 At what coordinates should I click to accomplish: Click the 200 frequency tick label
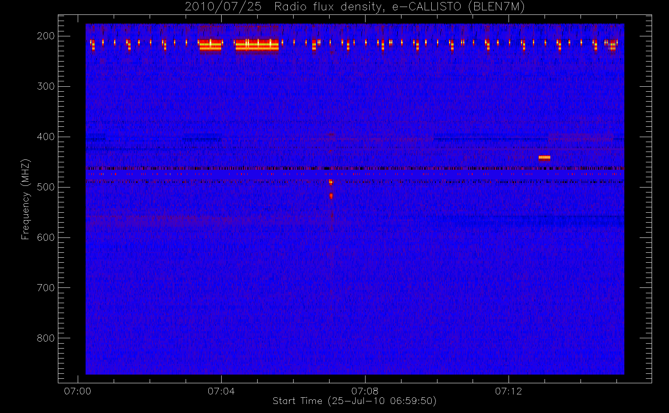click(x=46, y=36)
